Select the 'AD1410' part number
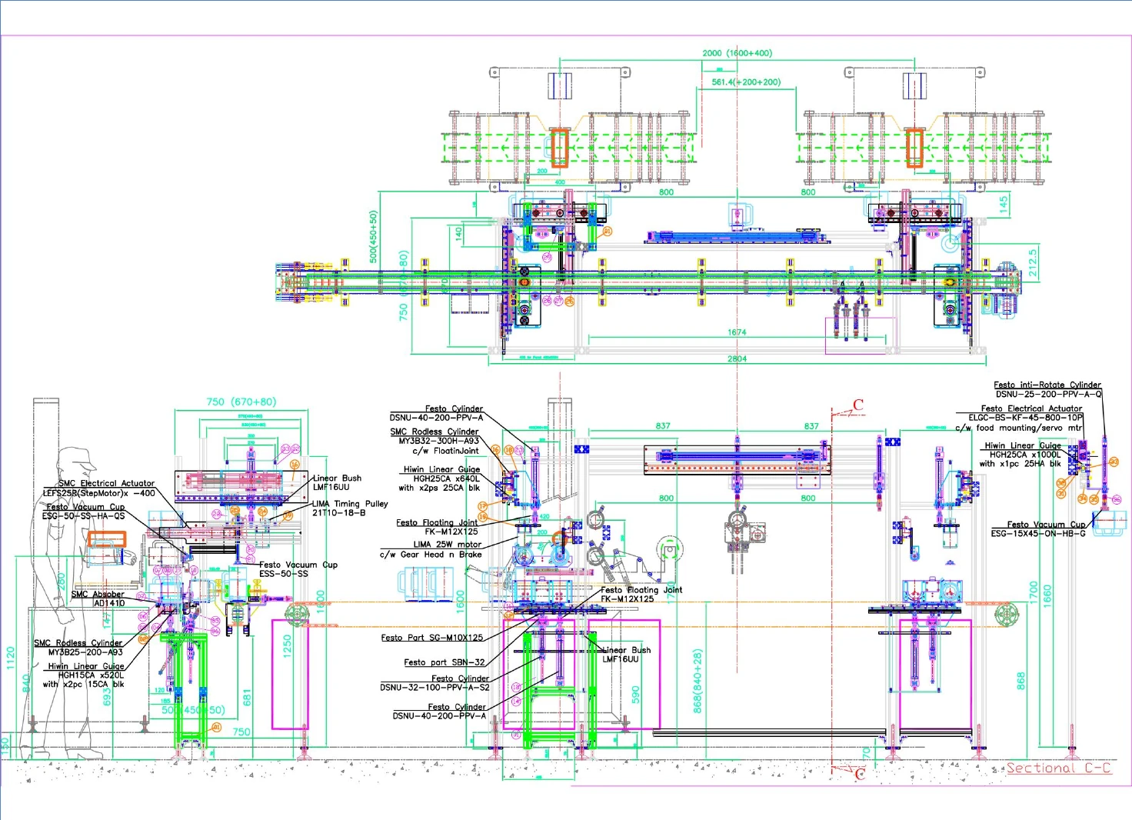The width and height of the screenshot is (1132, 820). click(109, 603)
